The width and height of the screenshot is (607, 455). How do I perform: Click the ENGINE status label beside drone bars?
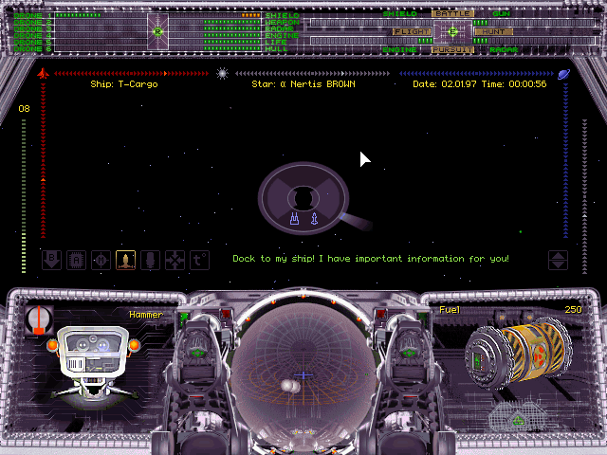pyautogui.click(x=282, y=36)
